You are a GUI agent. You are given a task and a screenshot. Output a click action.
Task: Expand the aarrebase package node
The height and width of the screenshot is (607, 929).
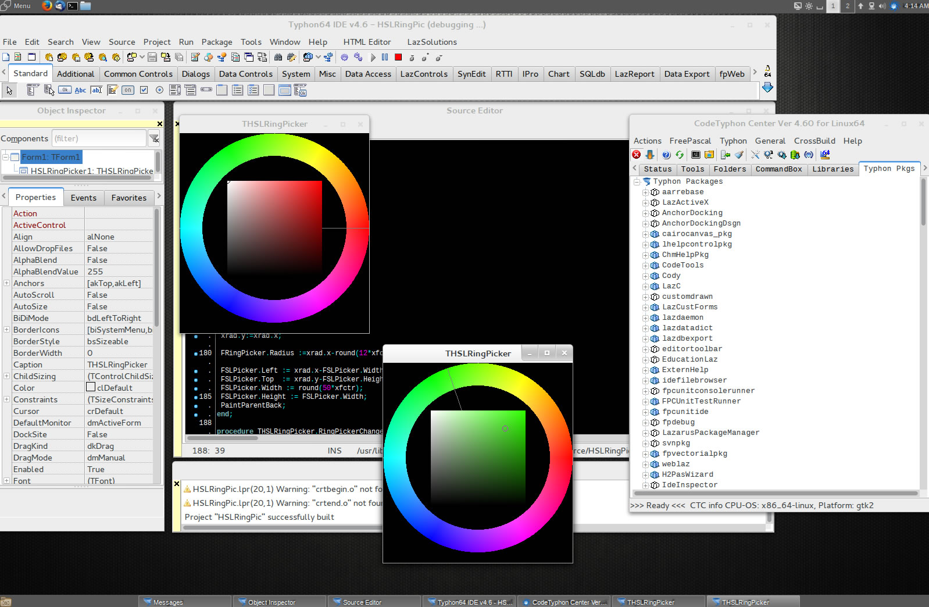point(645,192)
